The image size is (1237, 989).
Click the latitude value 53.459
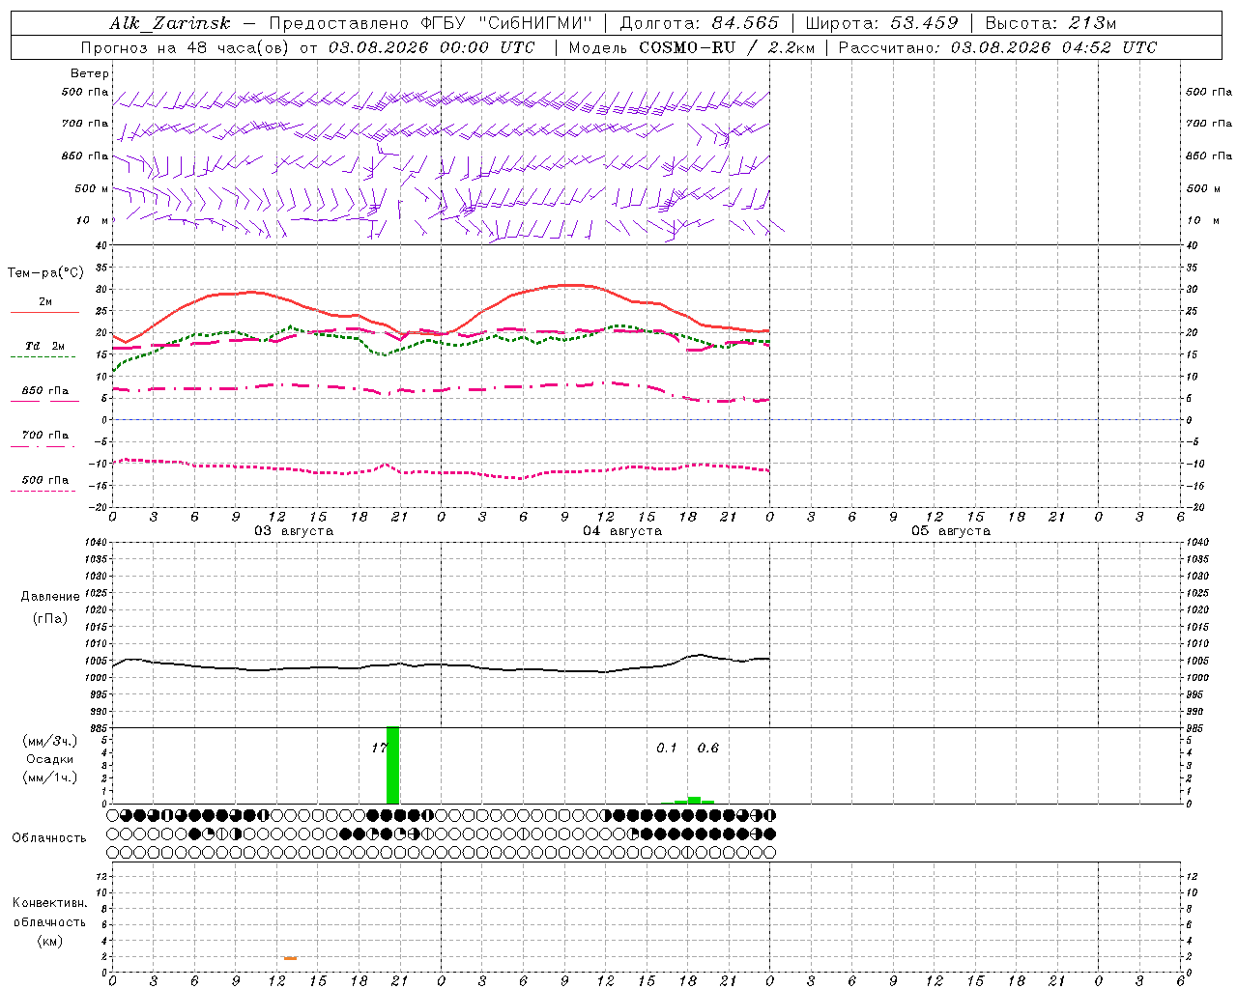(925, 23)
